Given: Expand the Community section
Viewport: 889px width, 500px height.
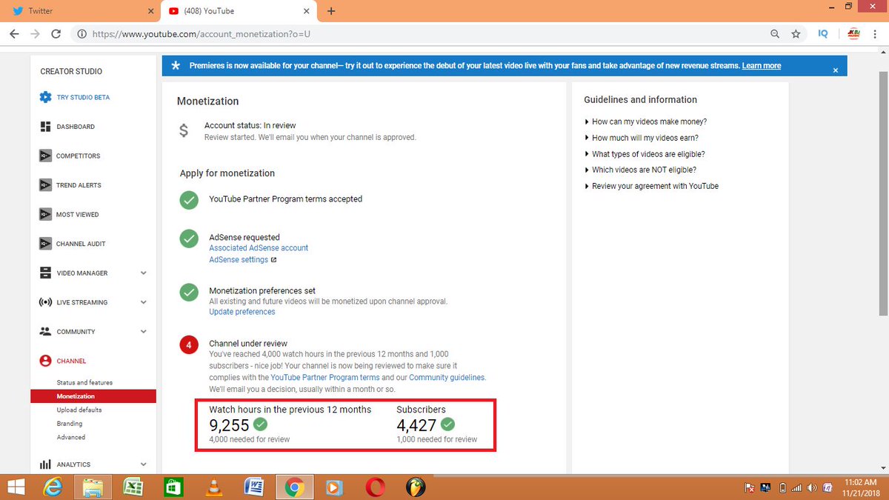Looking at the screenshot, I should [144, 332].
